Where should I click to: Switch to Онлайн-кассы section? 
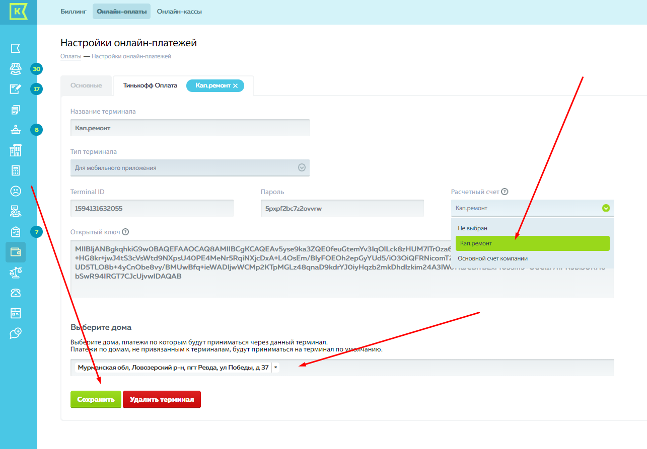(x=179, y=11)
